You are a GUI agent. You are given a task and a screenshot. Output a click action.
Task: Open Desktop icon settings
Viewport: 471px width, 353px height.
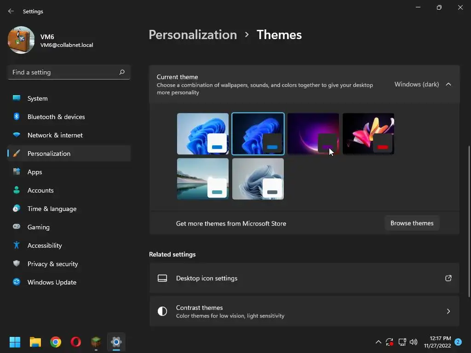click(304, 278)
